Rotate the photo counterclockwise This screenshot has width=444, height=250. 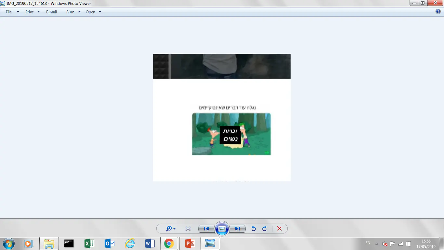(x=254, y=229)
